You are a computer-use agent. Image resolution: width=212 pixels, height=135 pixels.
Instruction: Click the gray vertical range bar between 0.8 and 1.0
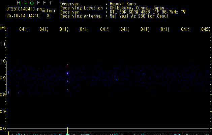point(6,77)
